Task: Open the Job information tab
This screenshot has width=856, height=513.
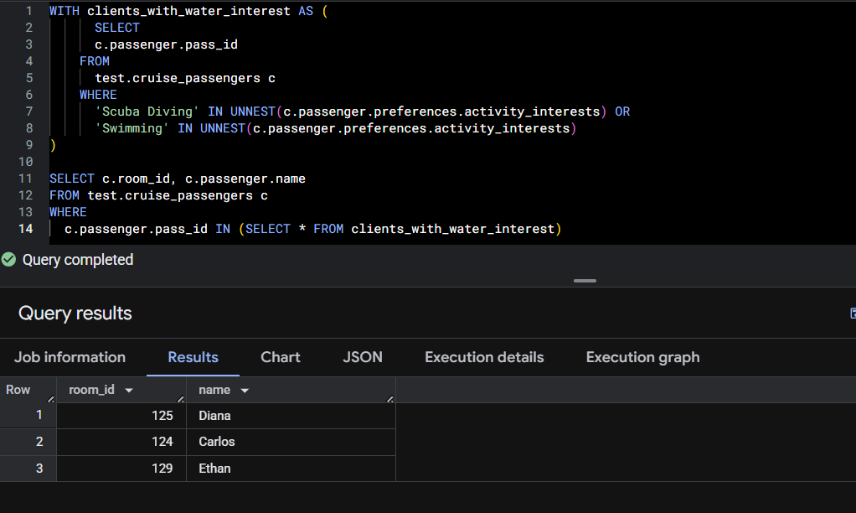Action: click(70, 357)
